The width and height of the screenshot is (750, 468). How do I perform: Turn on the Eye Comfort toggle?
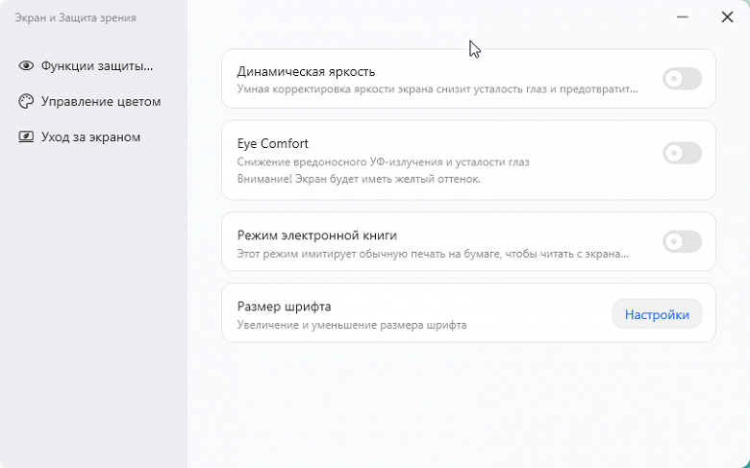682,153
